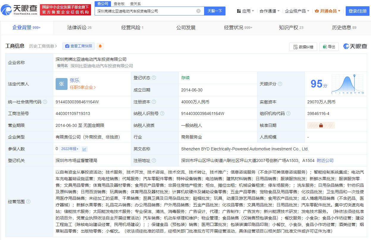Click the help icon beside 统一社会信用代码
This screenshot has height=240, width=371.
(x=45, y=102)
